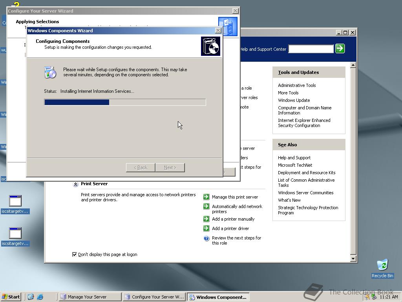
Task: Click the scrollbar down arrow in Manage Your Server
Action: point(353,259)
